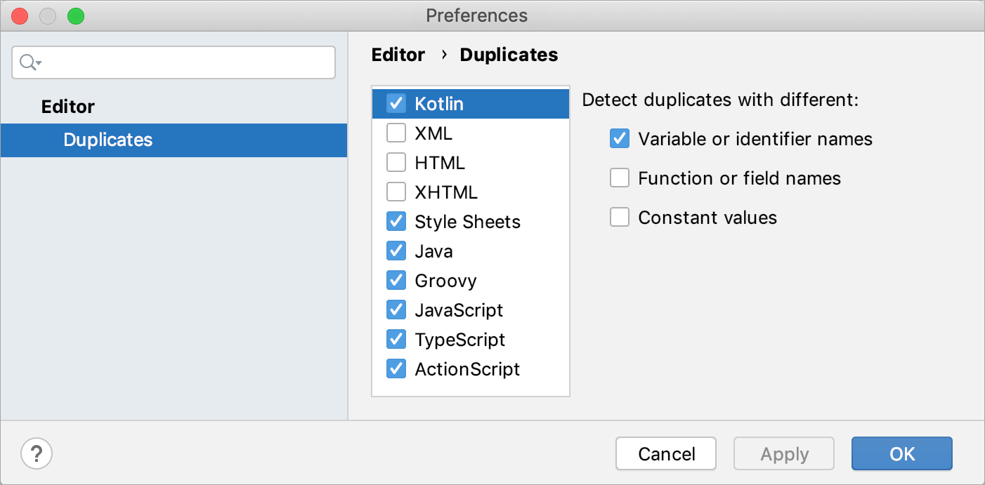The image size is (985, 485).
Task: Select Duplicates in the settings tree
Action: click(107, 140)
